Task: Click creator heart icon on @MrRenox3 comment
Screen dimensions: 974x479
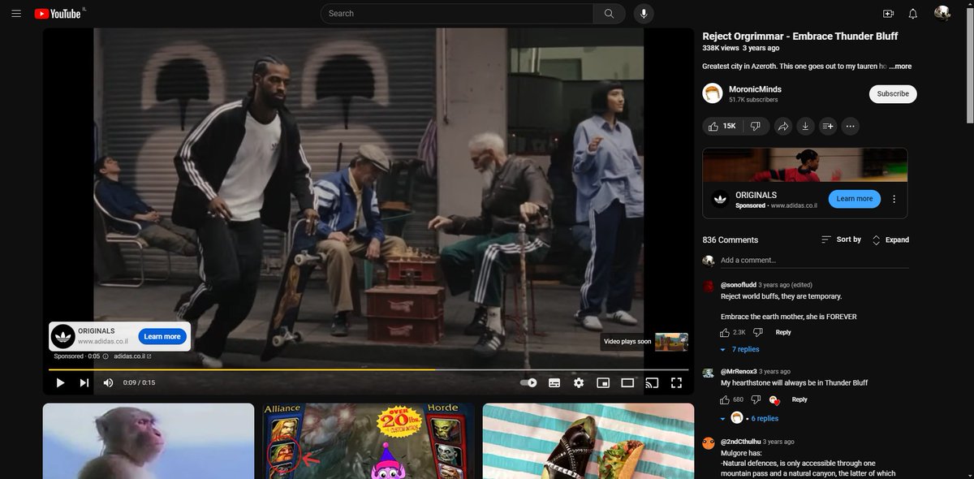Action: point(774,399)
